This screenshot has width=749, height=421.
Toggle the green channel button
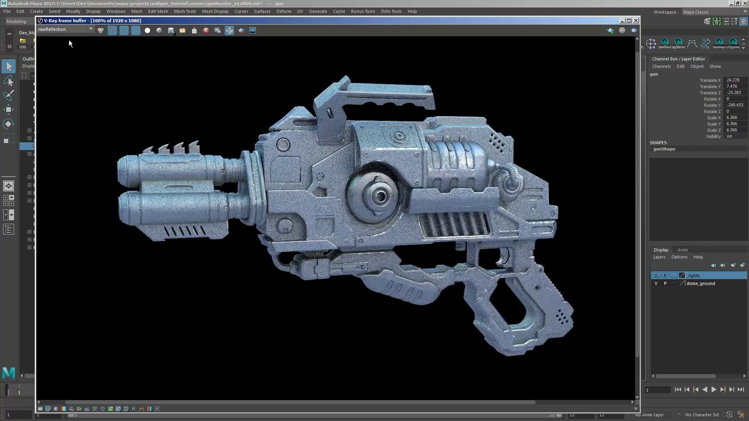coord(124,30)
